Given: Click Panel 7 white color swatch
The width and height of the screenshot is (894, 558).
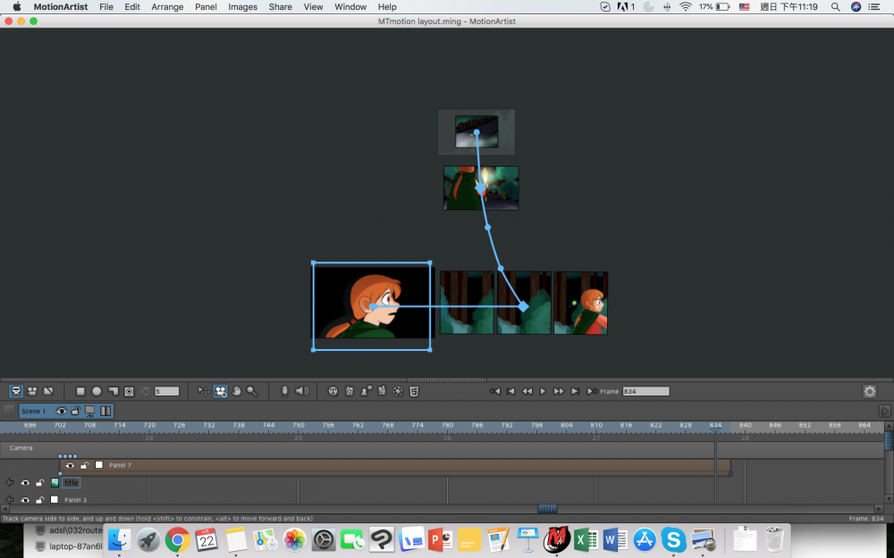Looking at the screenshot, I should (99, 465).
